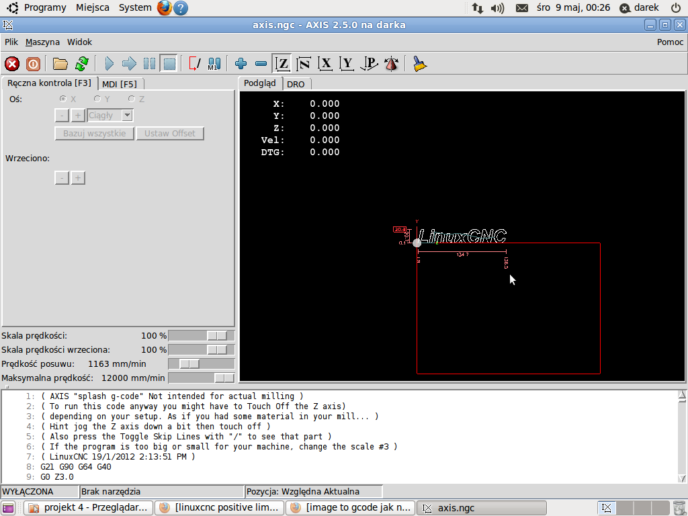Viewport: 688px width, 516px height.
Task: Toggle machine power button
Action: [33, 64]
